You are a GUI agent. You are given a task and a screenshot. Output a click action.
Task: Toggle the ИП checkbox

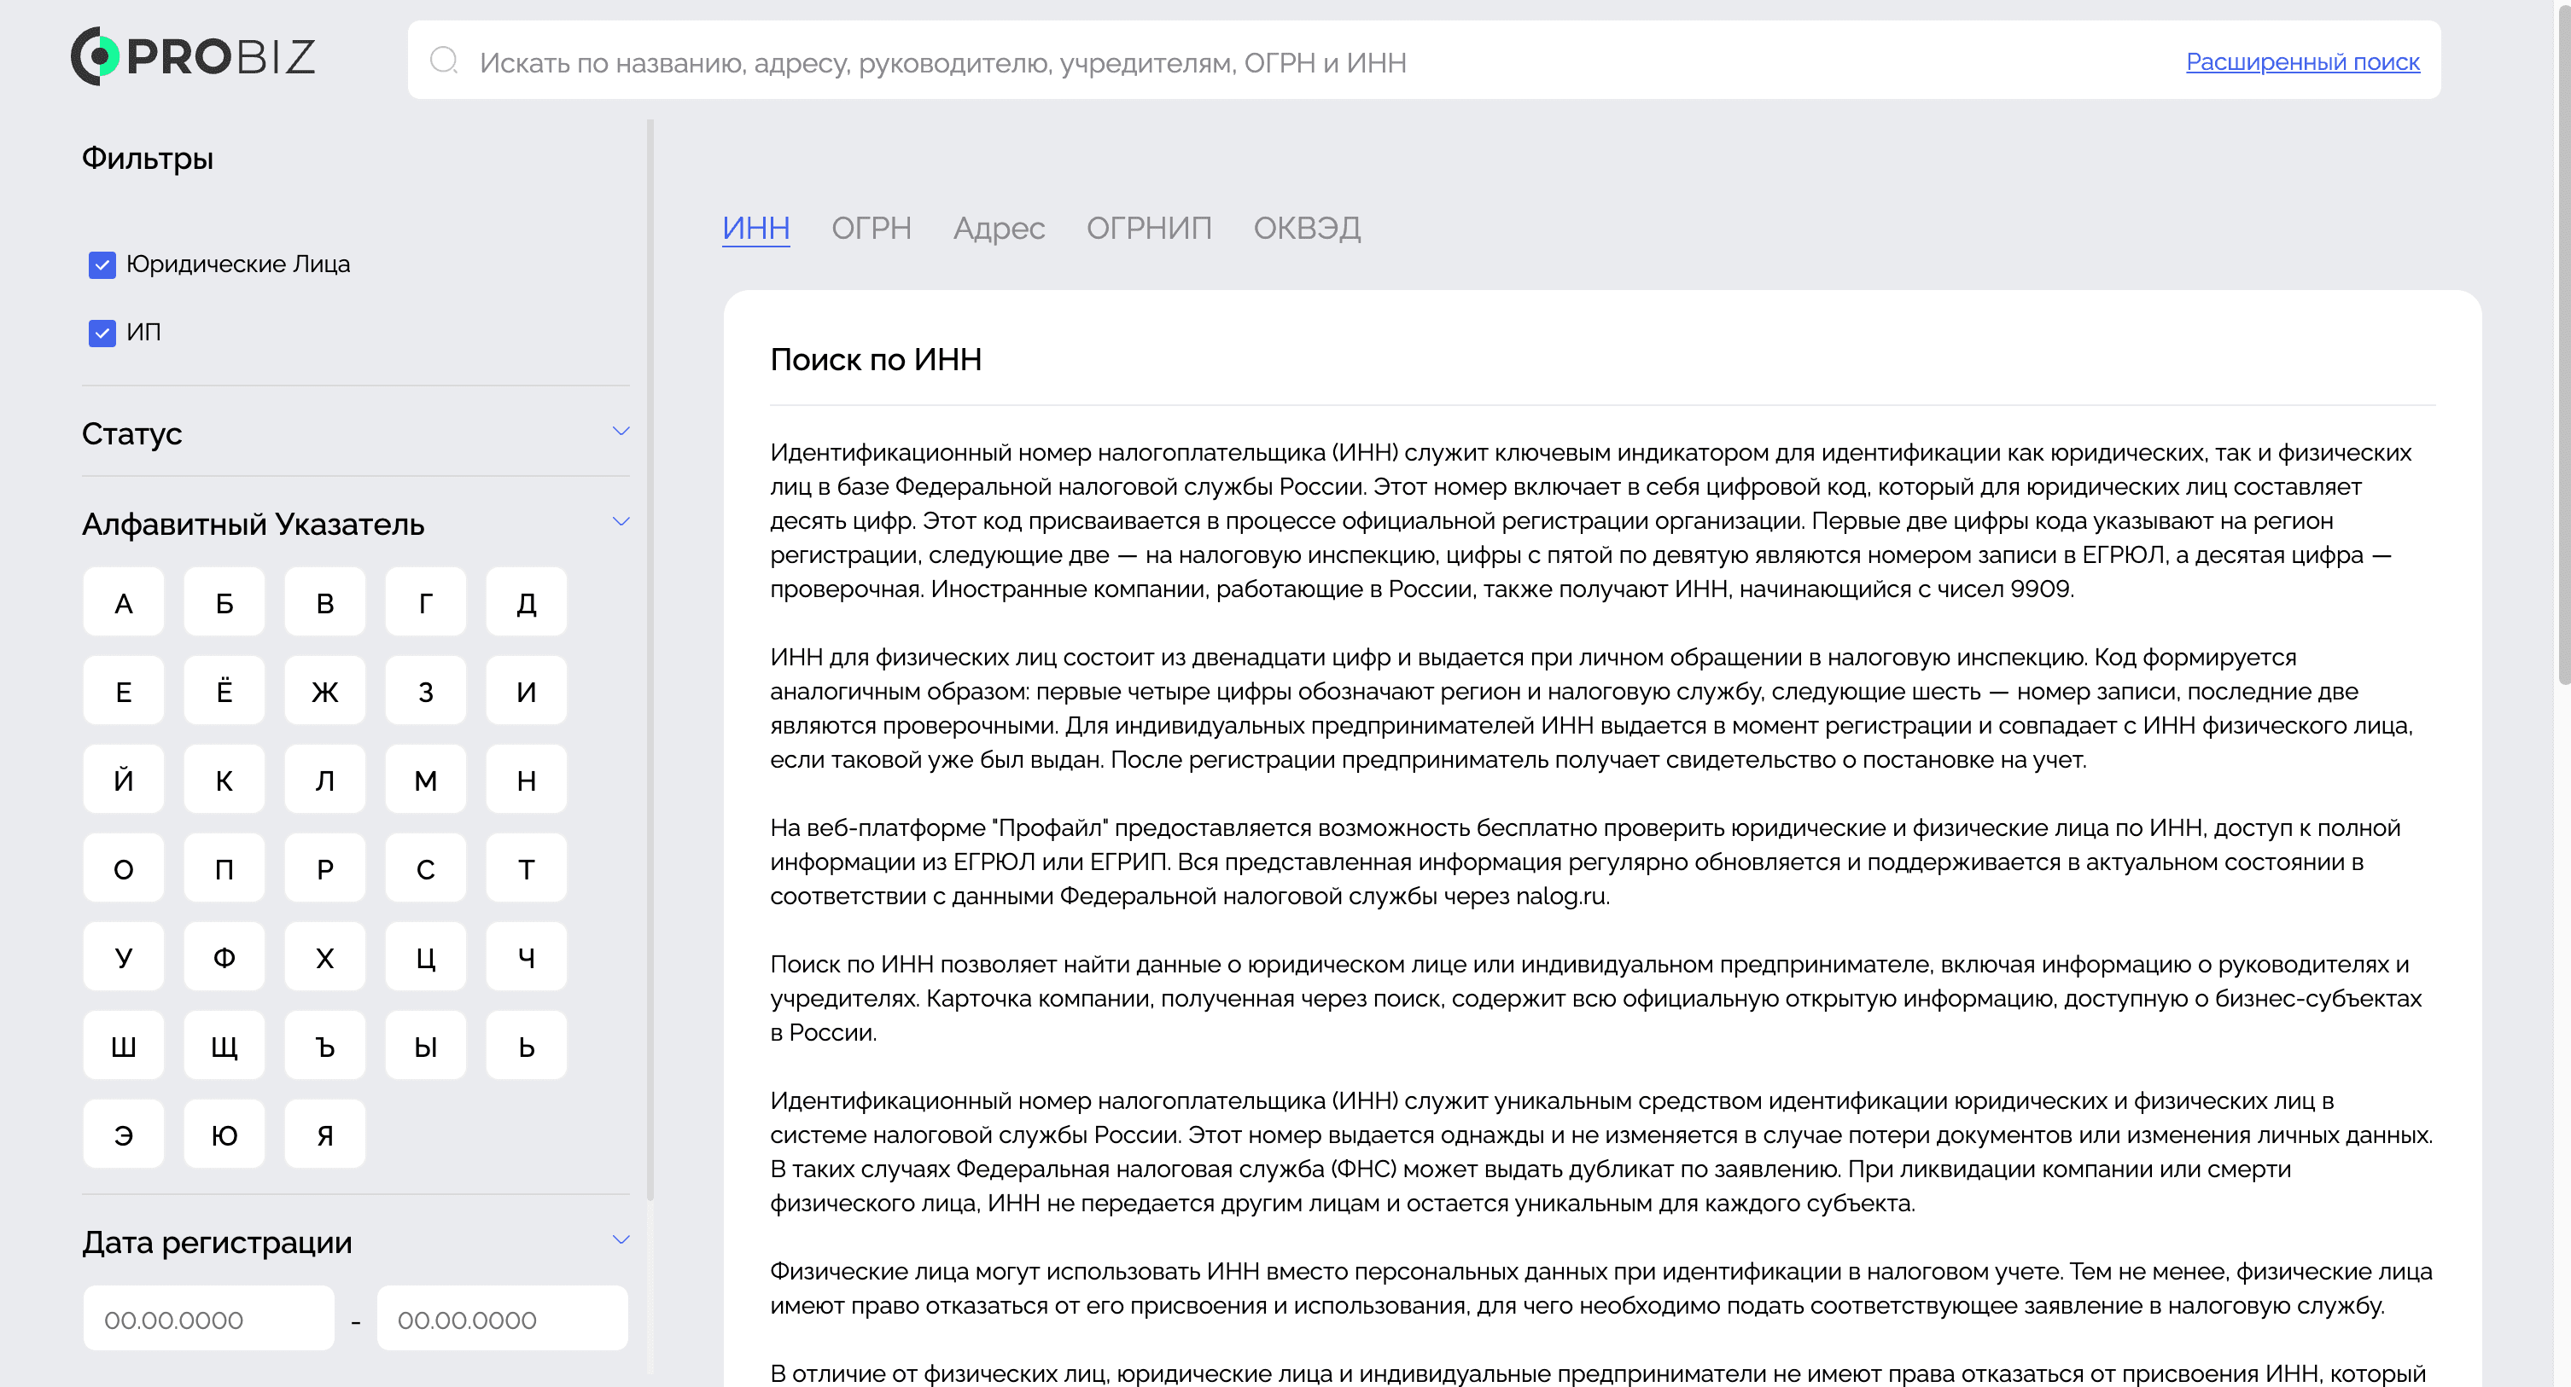(x=102, y=333)
